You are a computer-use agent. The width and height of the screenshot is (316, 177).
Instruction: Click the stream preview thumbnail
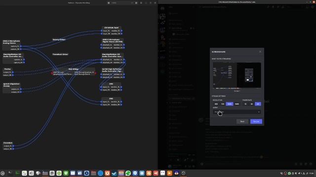pos(237,75)
